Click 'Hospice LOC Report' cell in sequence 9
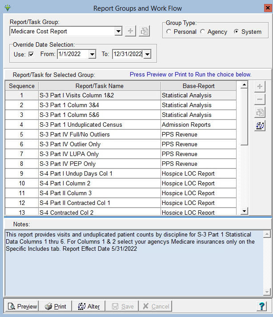Screen dimensions: 273x317 tap(199, 173)
